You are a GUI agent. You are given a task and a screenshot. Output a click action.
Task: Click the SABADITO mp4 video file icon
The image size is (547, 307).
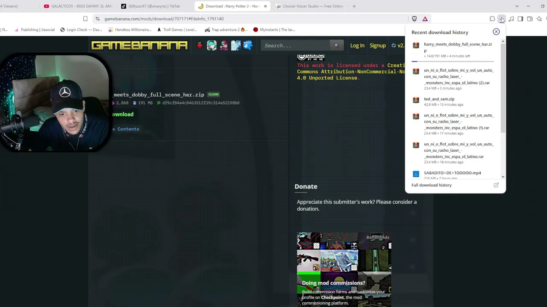coord(416,174)
